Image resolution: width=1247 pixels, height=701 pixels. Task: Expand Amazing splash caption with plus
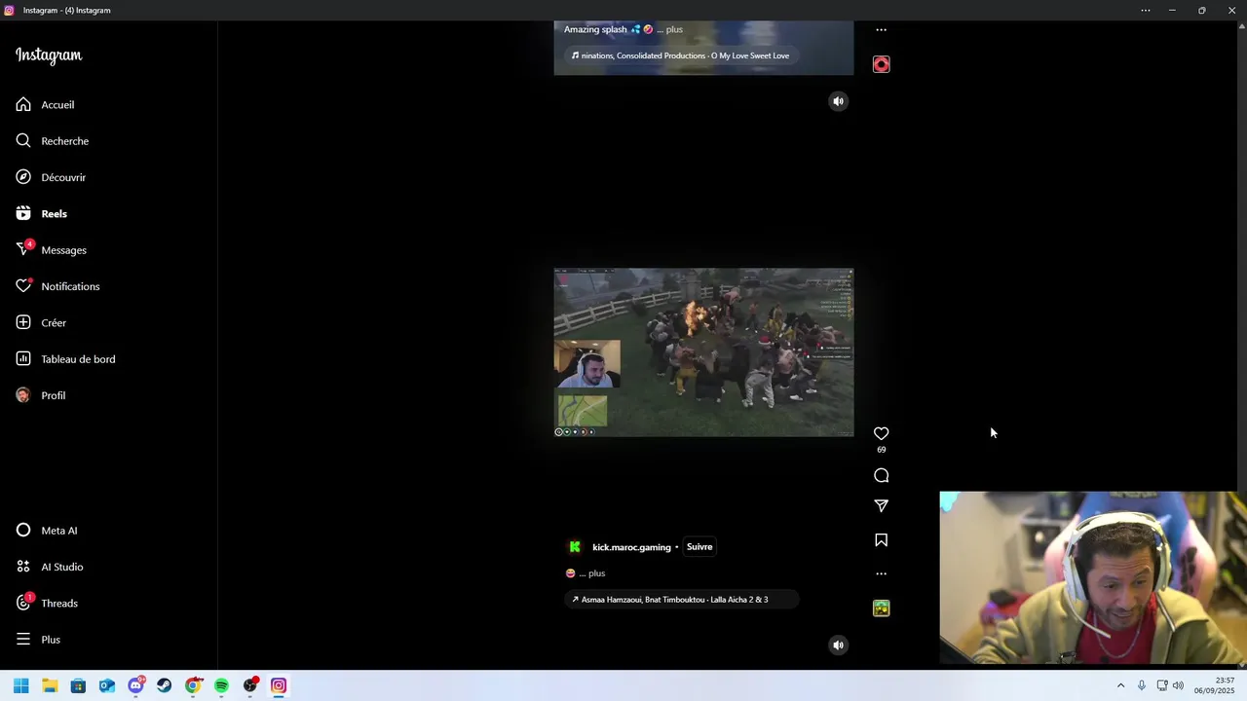(x=674, y=29)
